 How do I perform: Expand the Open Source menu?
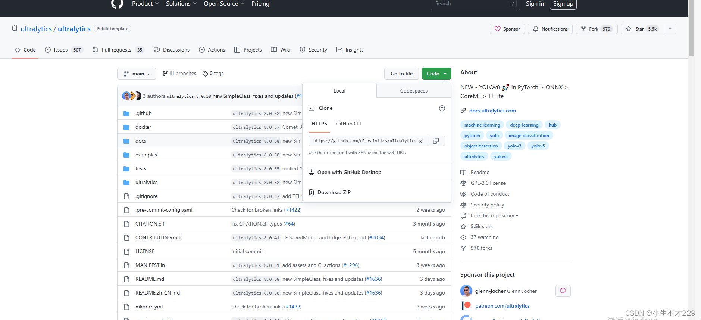pos(224,4)
